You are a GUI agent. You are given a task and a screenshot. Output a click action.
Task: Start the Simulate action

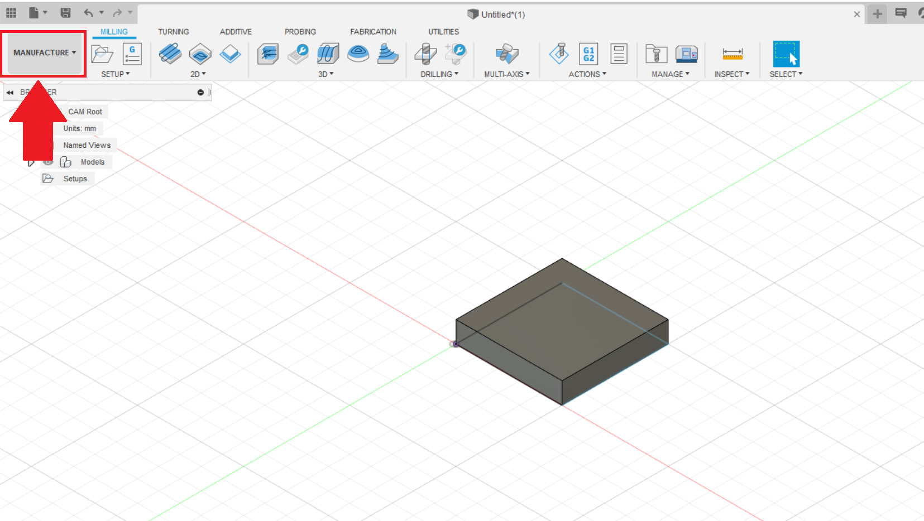coord(559,54)
